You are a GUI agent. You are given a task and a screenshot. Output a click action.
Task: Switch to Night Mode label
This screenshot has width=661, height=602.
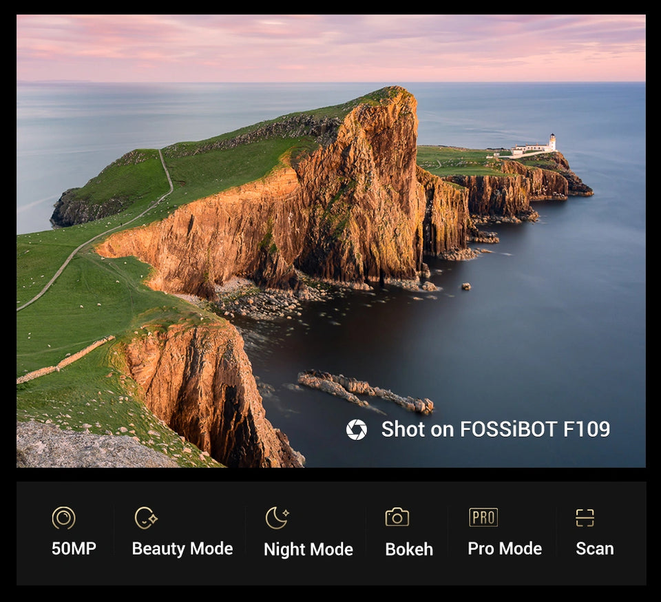(x=308, y=550)
